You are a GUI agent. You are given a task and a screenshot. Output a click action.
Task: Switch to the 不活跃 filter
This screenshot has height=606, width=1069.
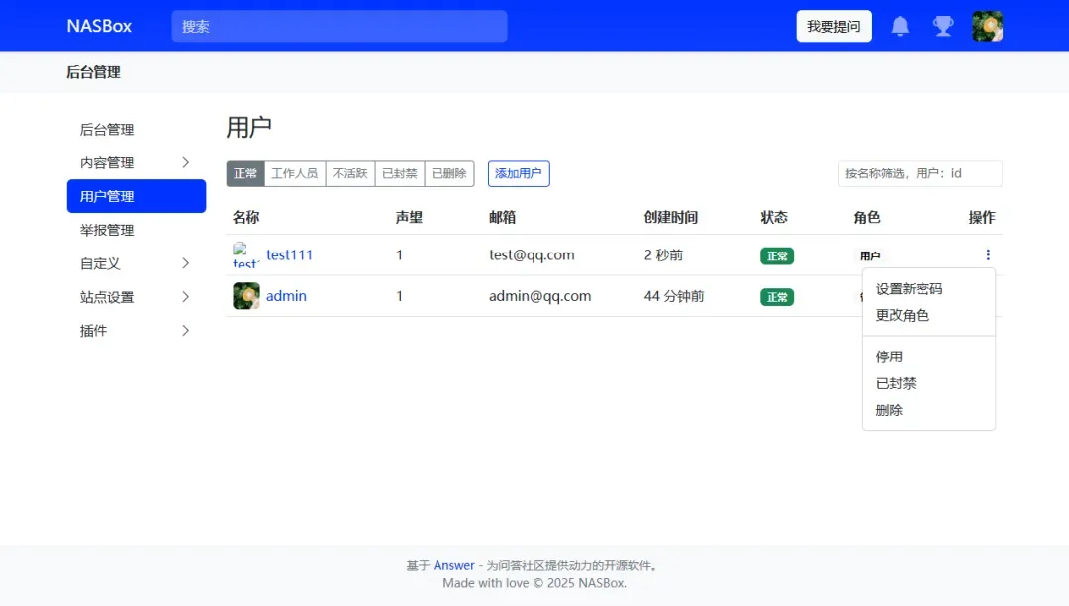click(349, 173)
